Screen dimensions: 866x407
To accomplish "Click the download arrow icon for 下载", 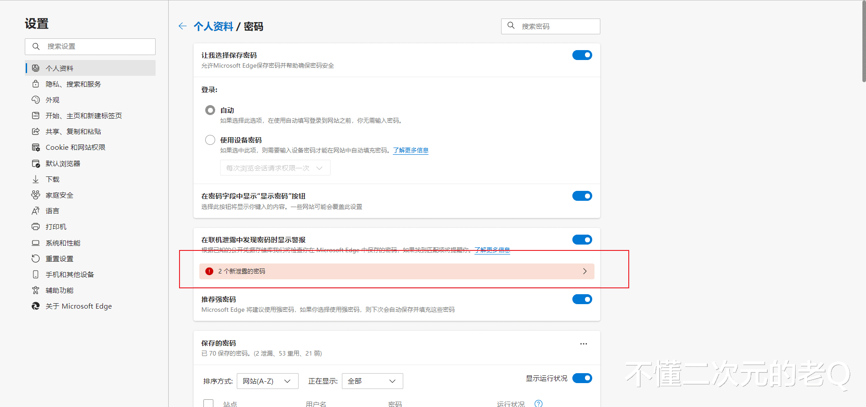I will tap(36, 179).
